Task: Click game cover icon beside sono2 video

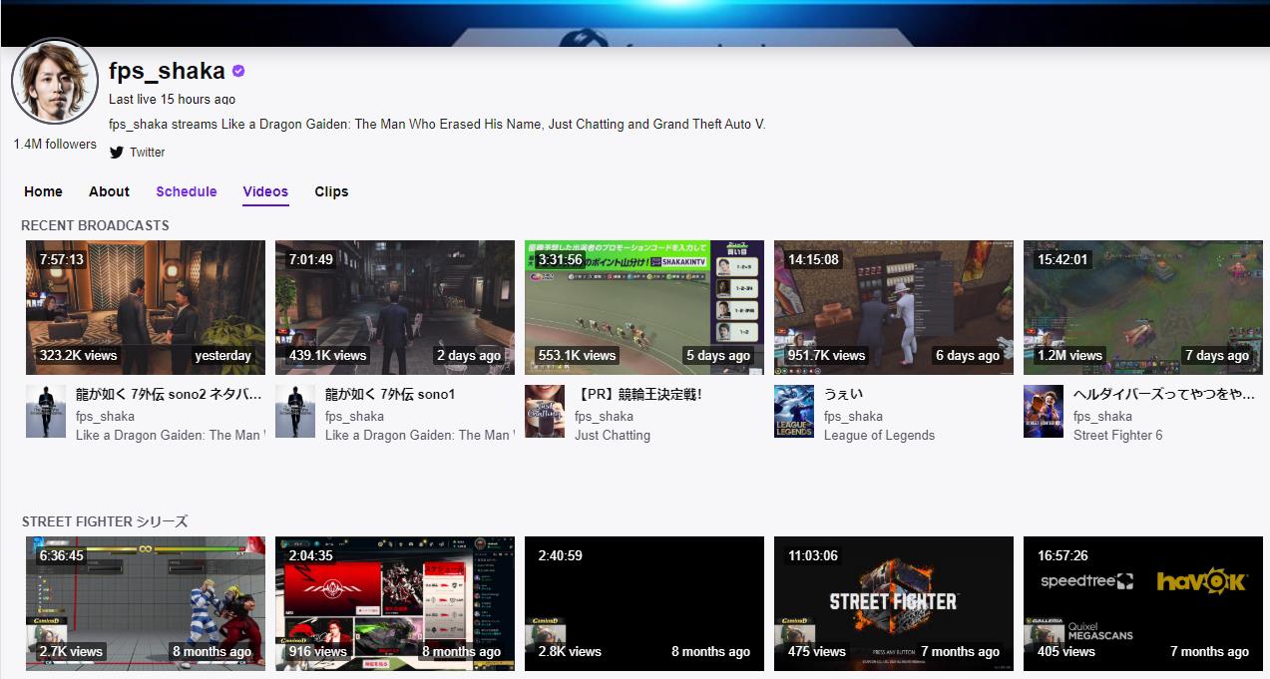Action: [x=46, y=412]
